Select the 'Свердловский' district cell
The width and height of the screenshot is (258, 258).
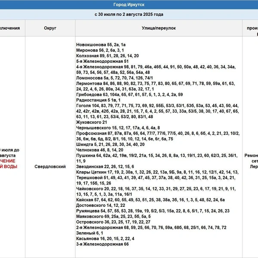pyautogui.click(x=50, y=166)
